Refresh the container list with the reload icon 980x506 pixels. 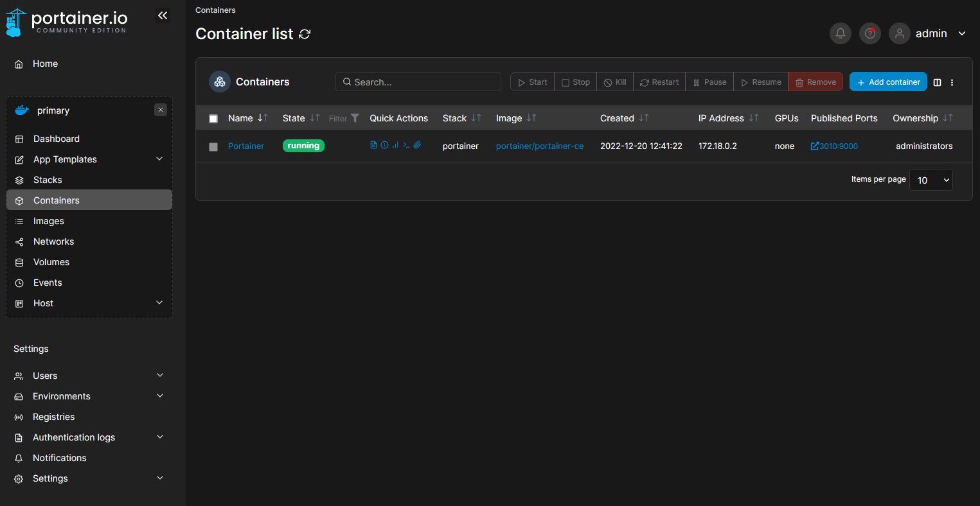pos(305,34)
